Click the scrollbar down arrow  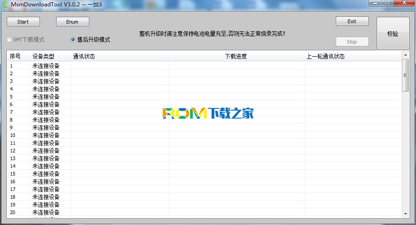[406, 214]
